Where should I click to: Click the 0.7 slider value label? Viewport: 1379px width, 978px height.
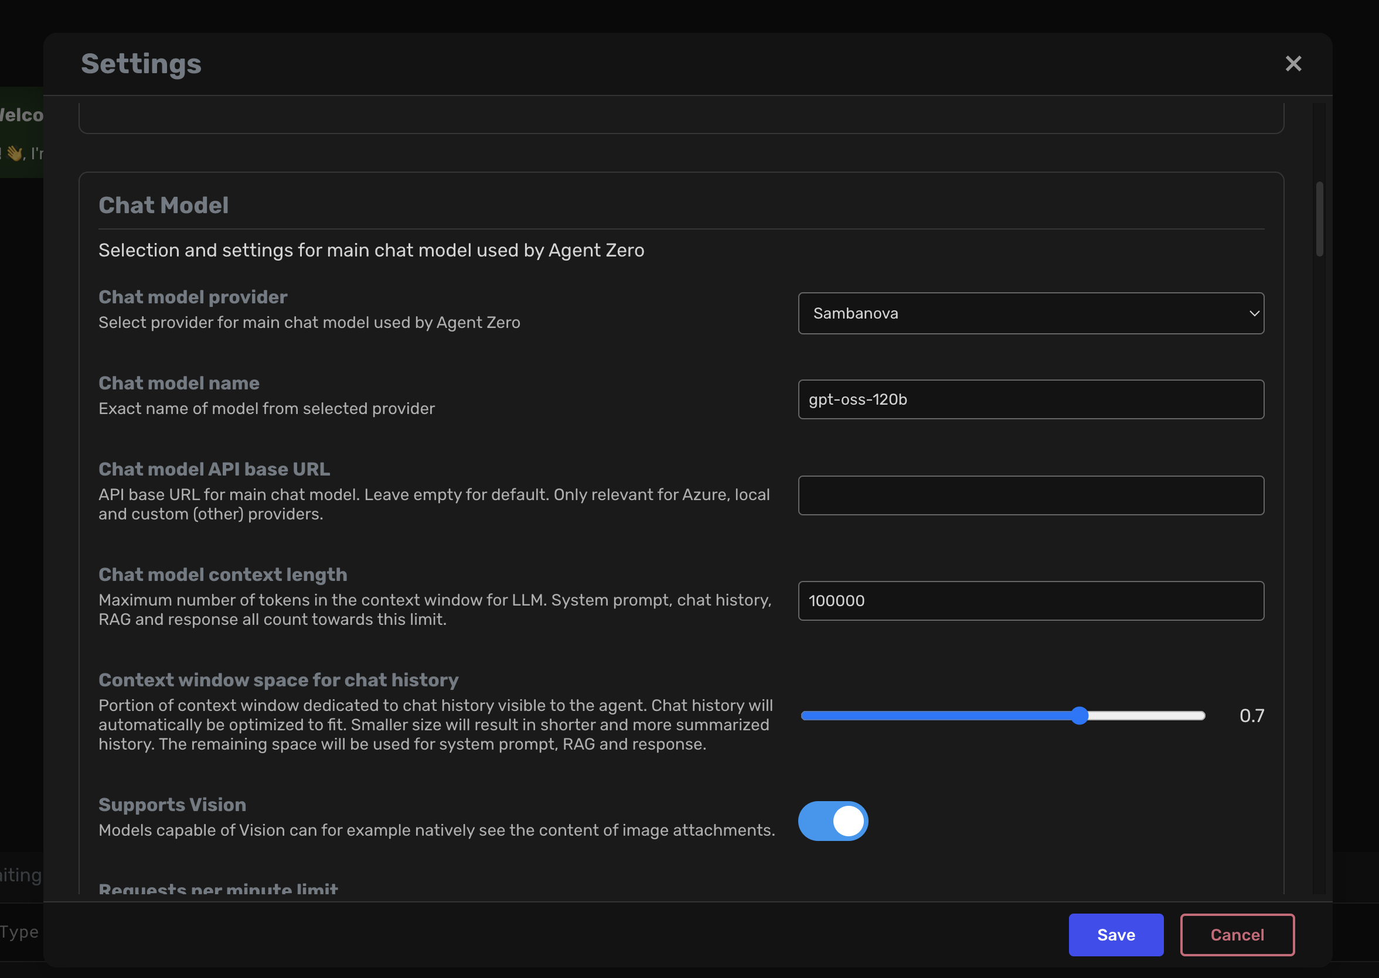click(x=1251, y=716)
